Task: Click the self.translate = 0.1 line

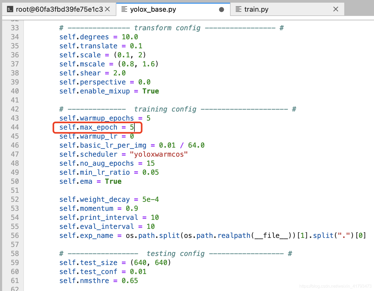Action: [x=101, y=46]
